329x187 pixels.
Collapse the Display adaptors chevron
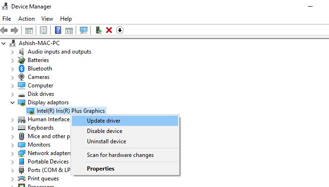click(x=12, y=102)
